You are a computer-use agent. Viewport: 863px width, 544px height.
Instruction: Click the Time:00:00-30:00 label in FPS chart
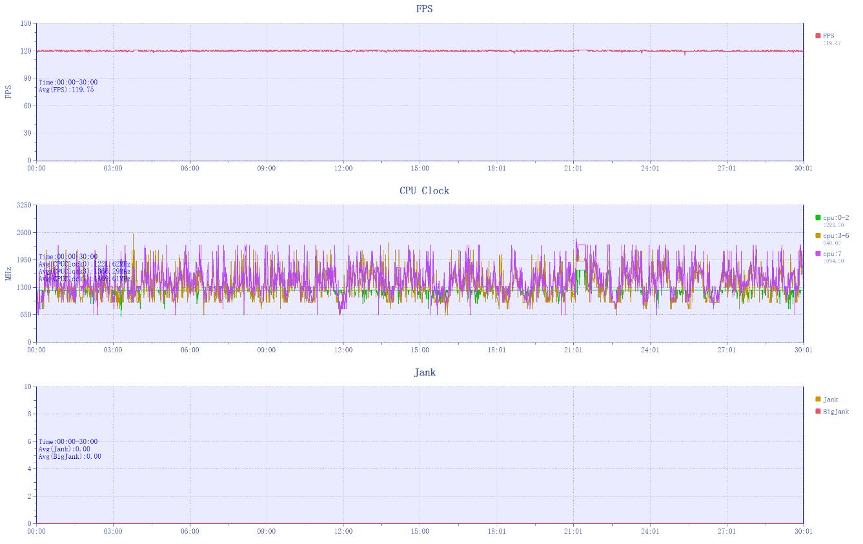coord(68,83)
